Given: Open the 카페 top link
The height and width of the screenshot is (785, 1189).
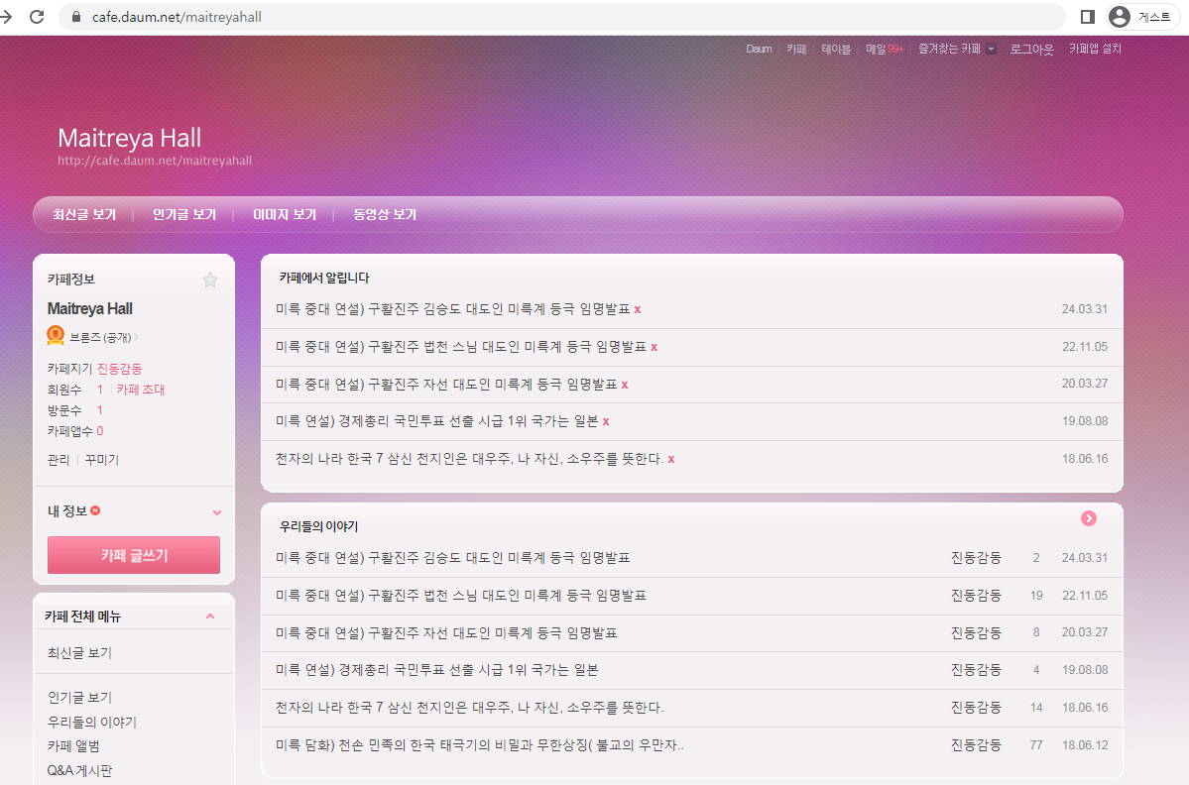Looking at the screenshot, I should 796,50.
